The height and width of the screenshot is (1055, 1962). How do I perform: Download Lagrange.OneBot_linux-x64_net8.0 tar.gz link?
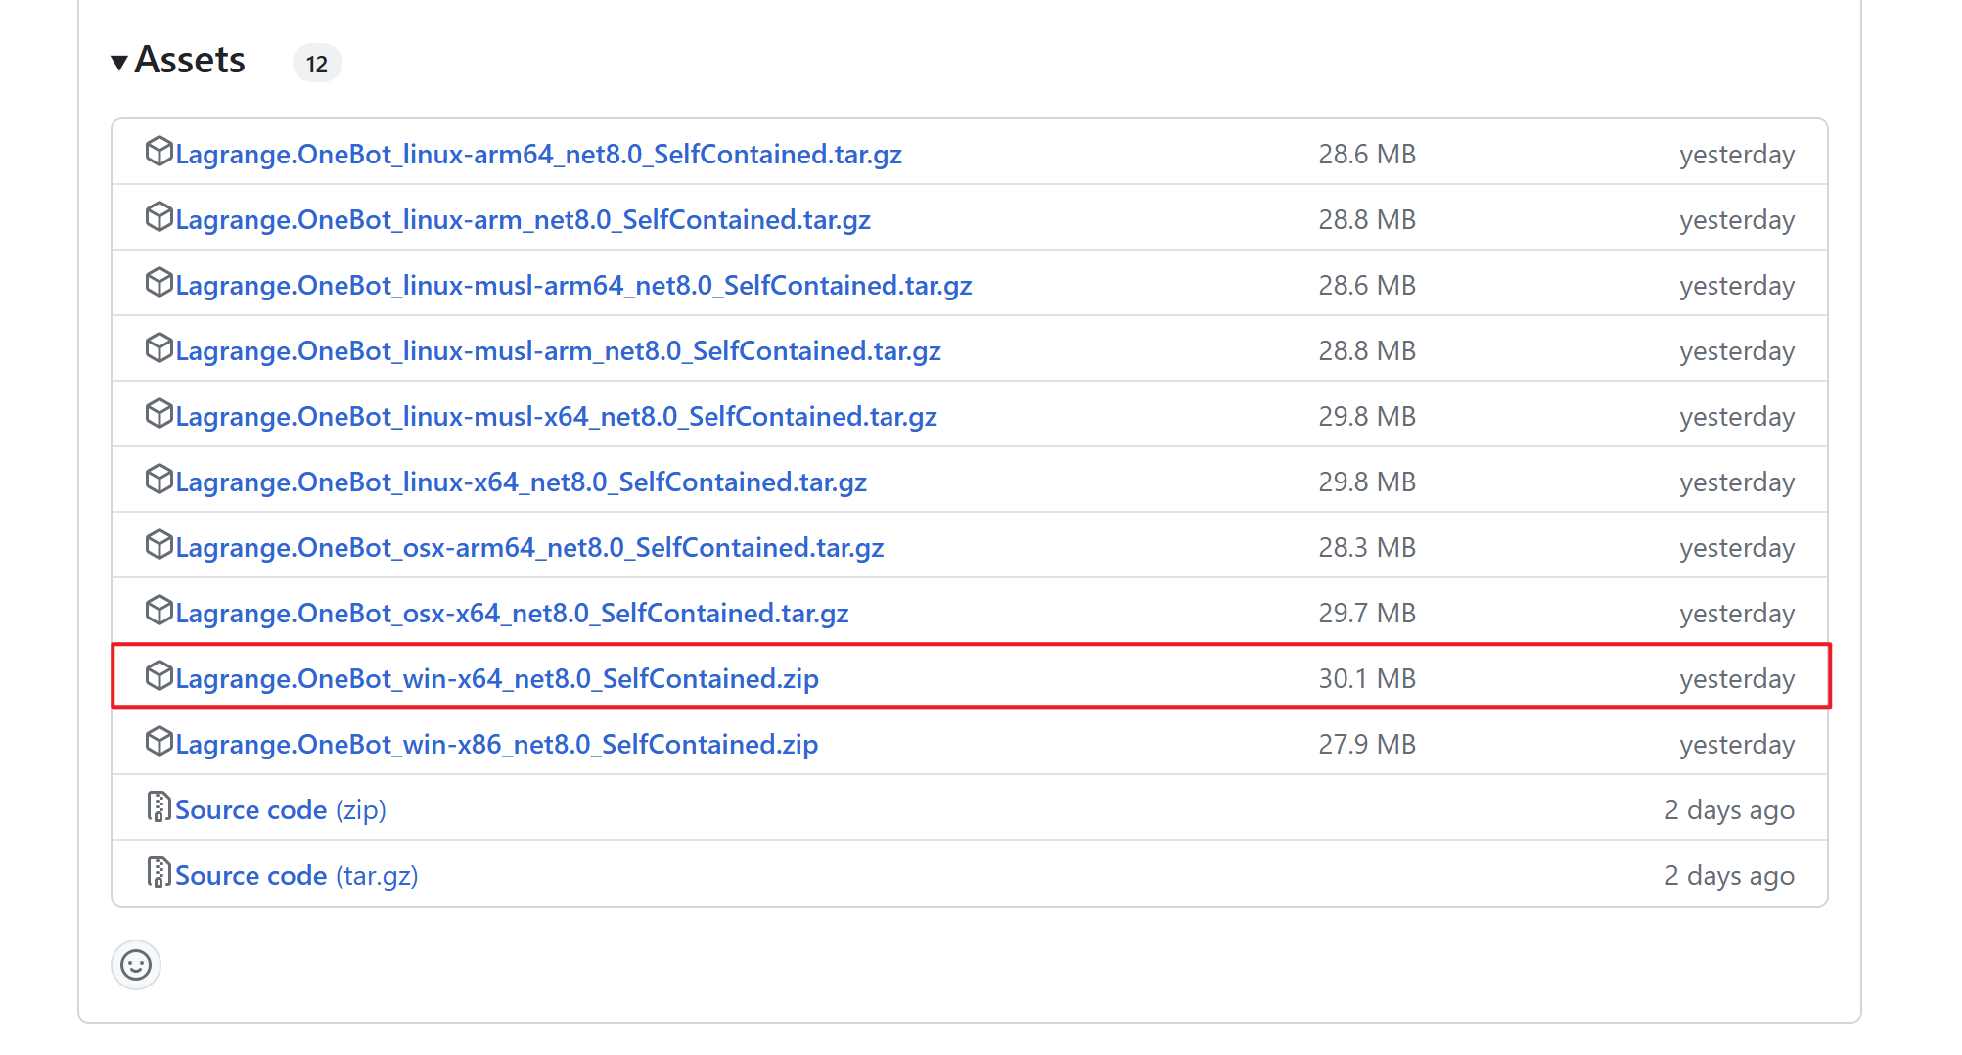(x=521, y=482)
